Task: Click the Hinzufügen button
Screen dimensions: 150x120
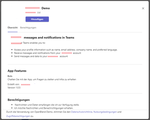Action: coord(37,19)
